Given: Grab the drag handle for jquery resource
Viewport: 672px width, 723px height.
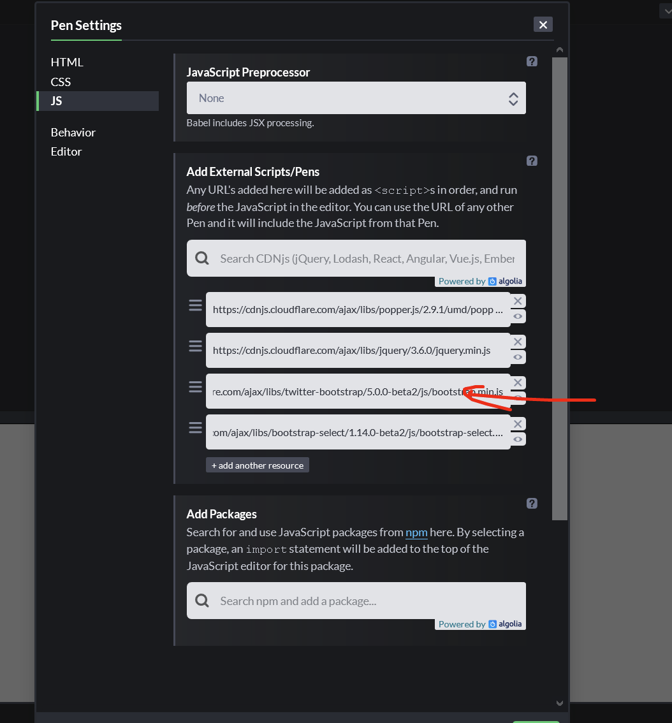Looking at the screenshot, I should click(196, 346).
